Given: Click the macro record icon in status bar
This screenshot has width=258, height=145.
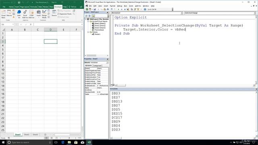Looking at the screenshot, I should (9, 138).
